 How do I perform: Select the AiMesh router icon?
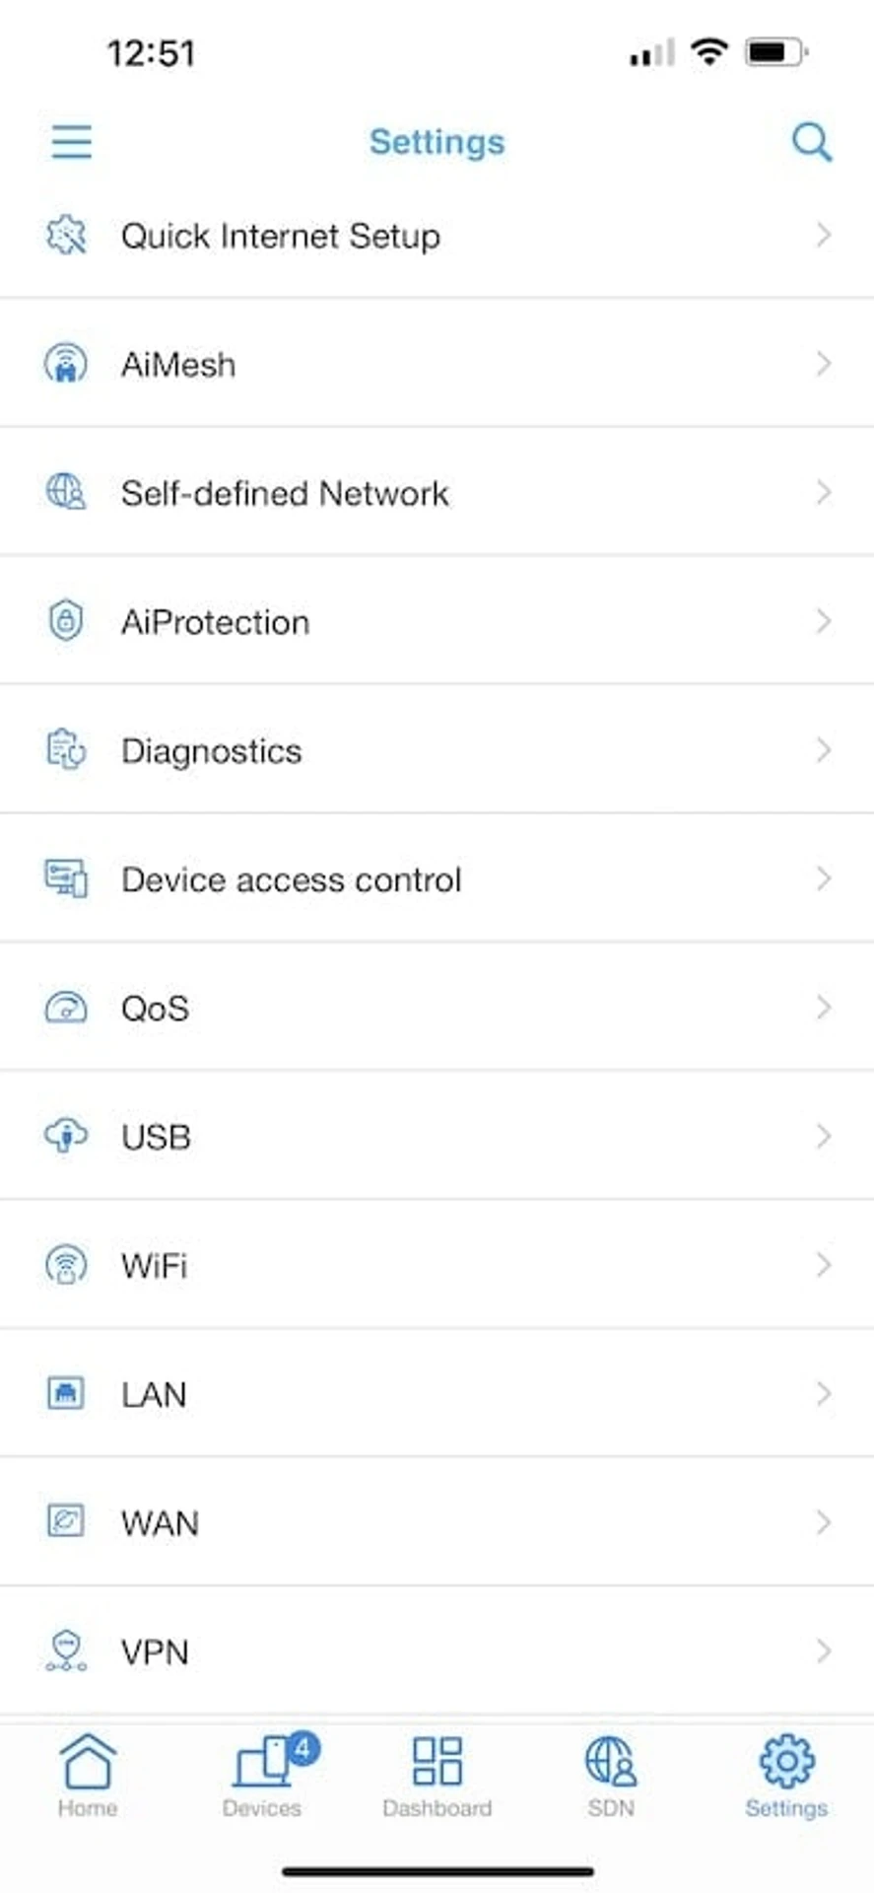[66, 364]
